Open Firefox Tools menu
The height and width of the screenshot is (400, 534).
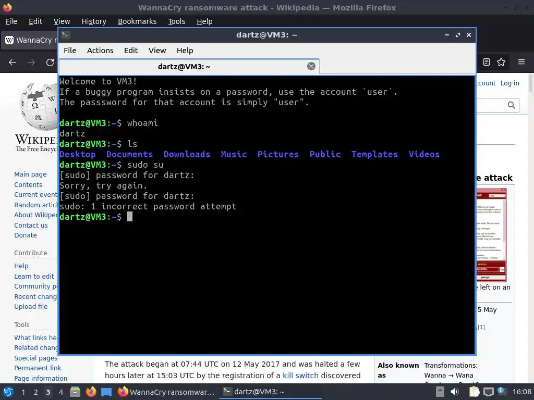[176, 21]
